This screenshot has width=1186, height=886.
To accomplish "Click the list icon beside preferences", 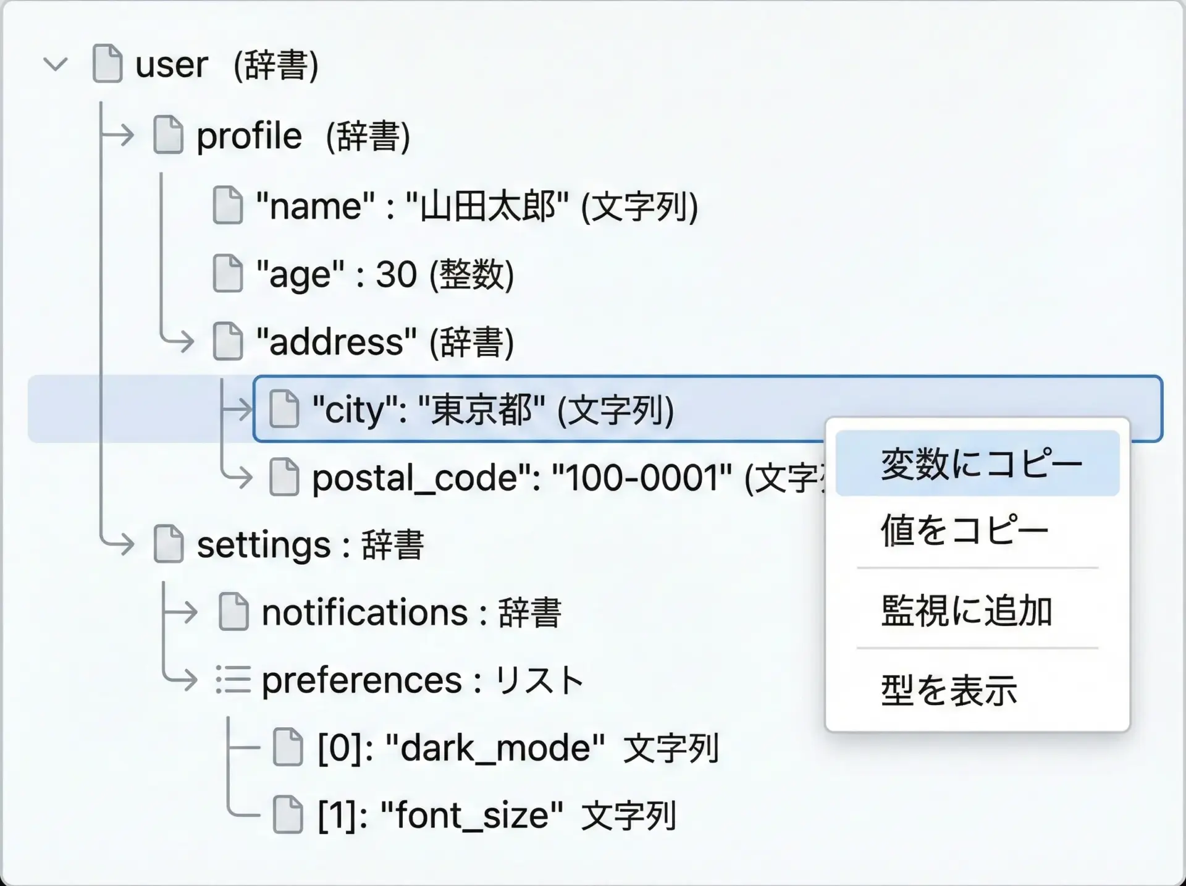I will [233, 680].
